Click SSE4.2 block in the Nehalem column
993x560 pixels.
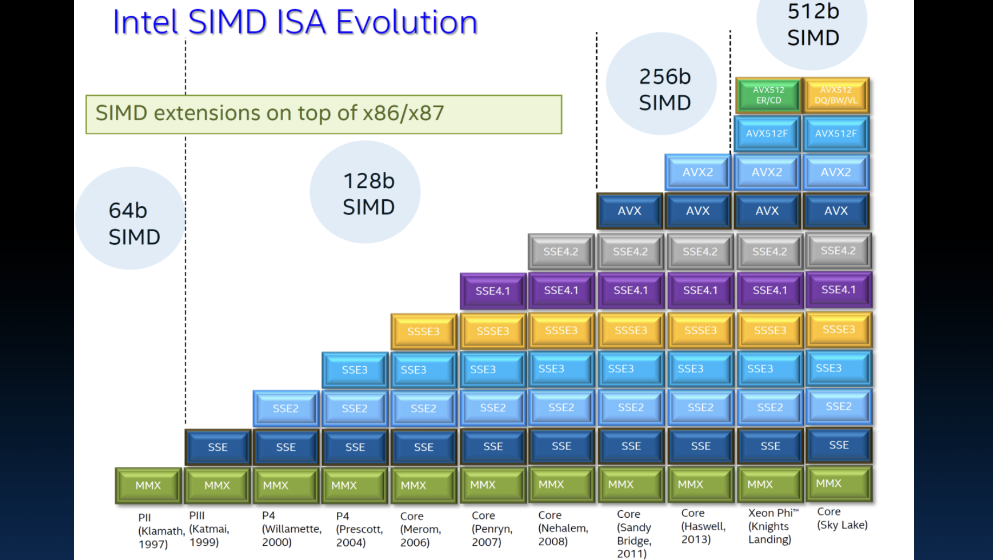tap(561, 252)
